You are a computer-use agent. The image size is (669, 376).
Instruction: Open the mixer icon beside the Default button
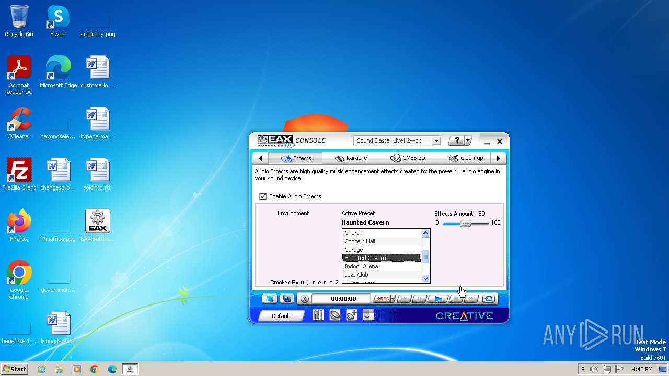tap(318, 315)
